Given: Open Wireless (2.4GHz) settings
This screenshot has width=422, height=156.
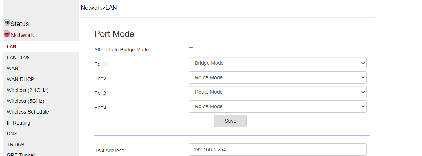Looking at the screenshot, I should [28, 90].
